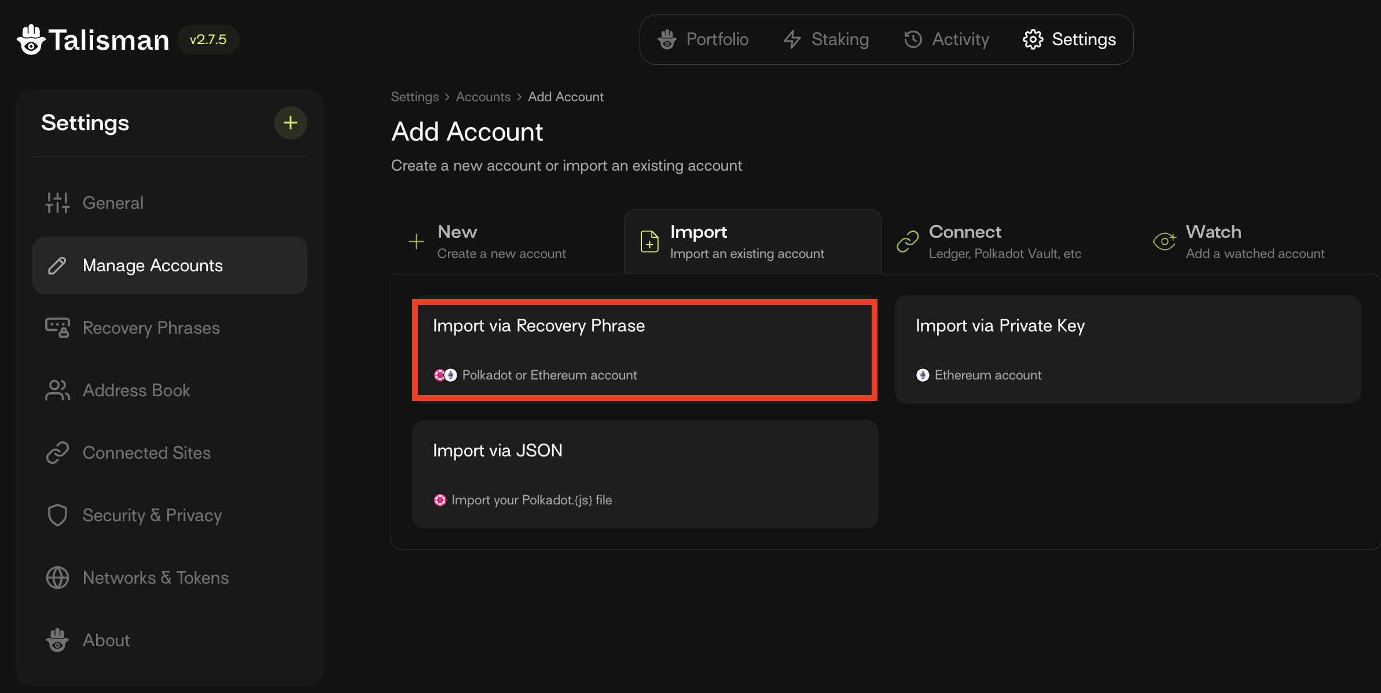Image resolution: width=1381 pixels, height=693 pixels.
Task: Choose Import via Private Key
Action: tap(1127, 349)
